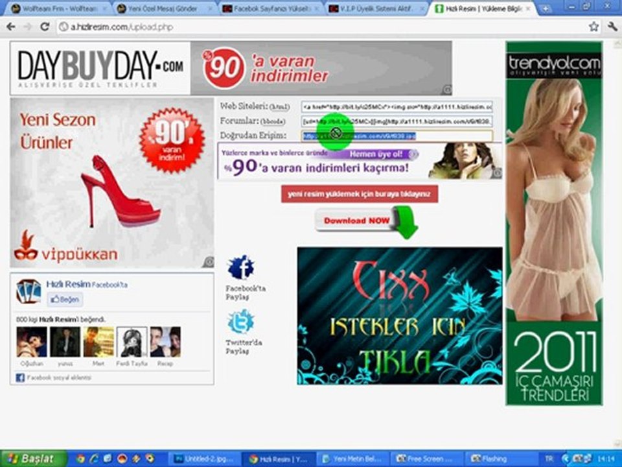Close the V.I.P Üyelik Sistemi tab
622x467 pixels.
[421, 8]
